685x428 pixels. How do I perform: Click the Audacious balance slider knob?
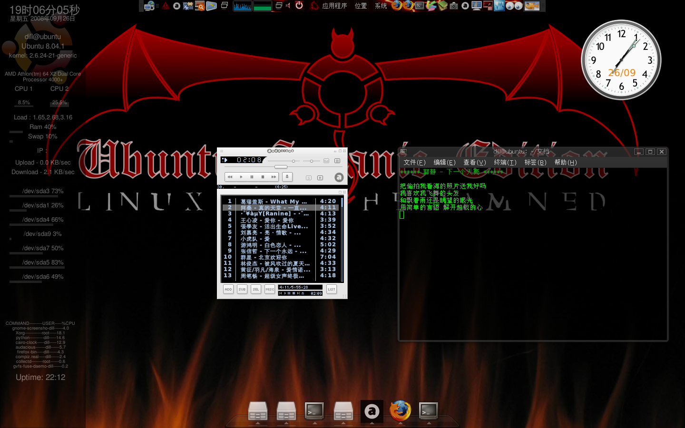(x=312, y=161)
